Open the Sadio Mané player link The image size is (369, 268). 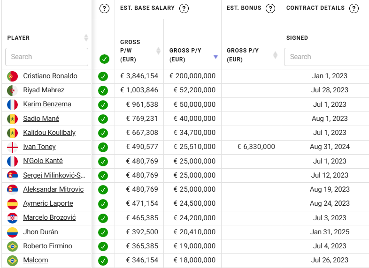pyautogui.click(x=41, y=119)
